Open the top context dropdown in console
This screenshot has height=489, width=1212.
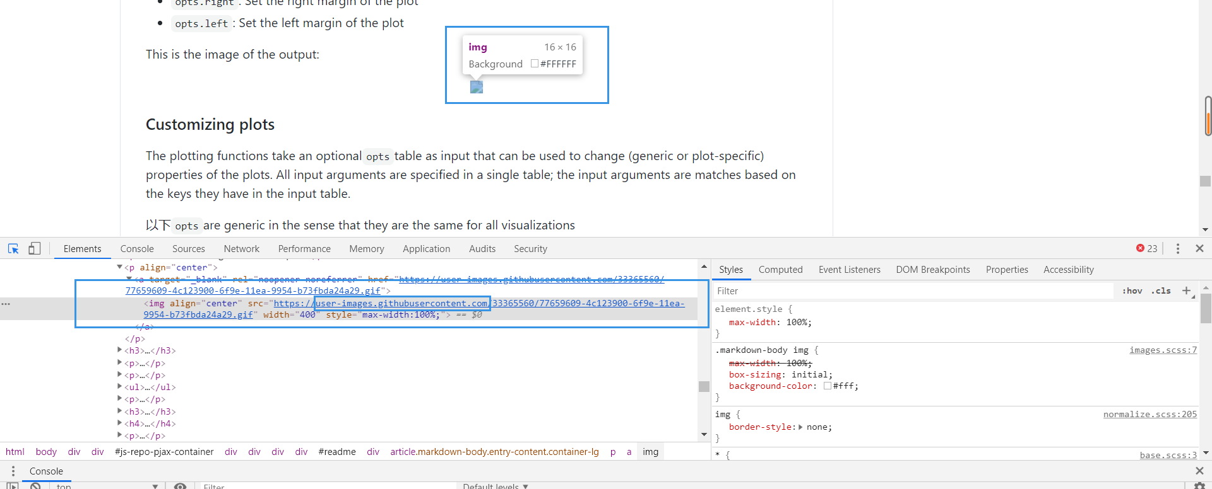(x=107, y=486)
